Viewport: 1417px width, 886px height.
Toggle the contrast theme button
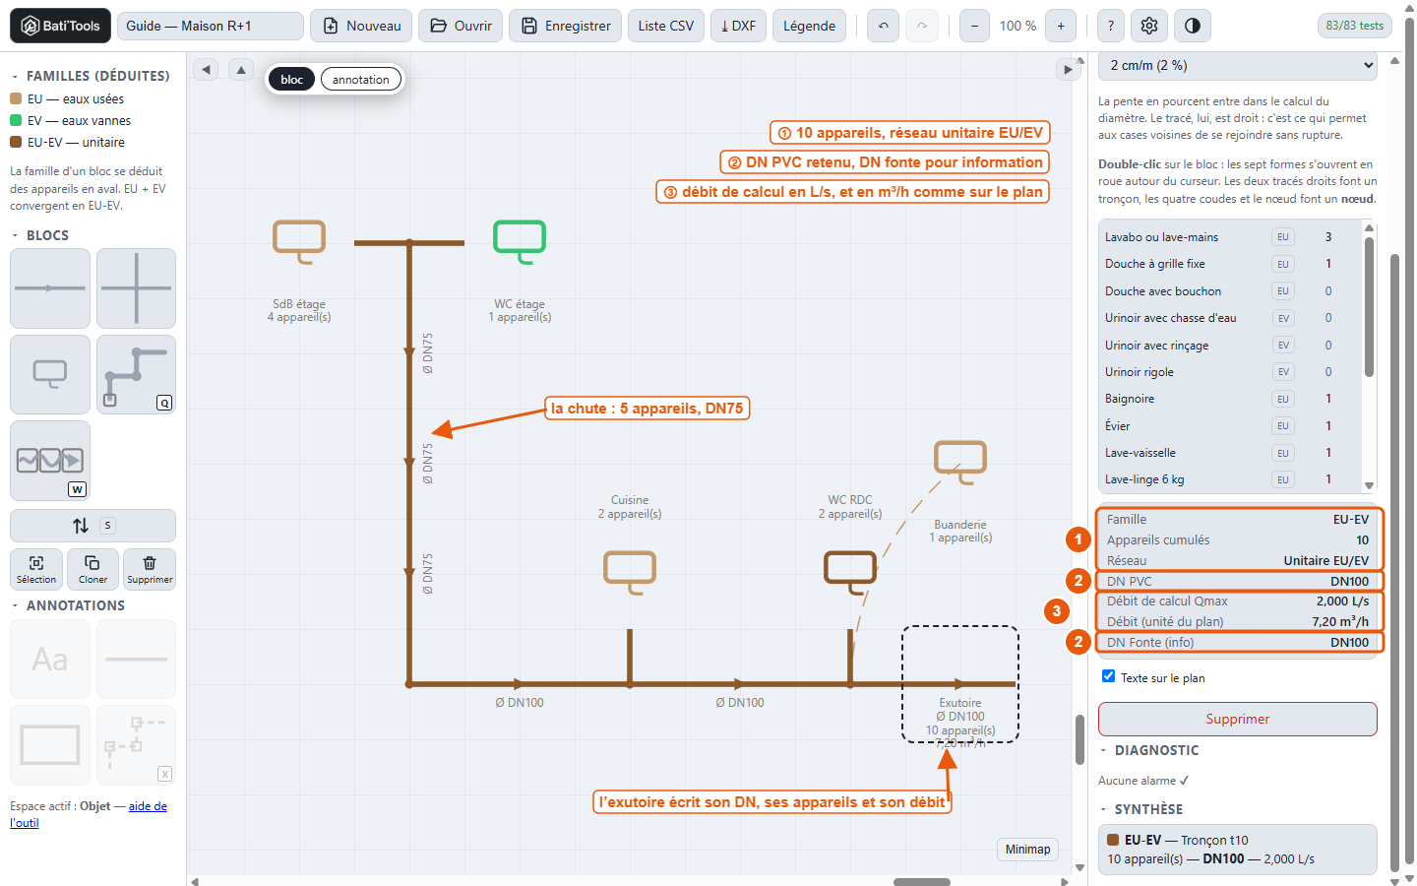pos(1193,26)
